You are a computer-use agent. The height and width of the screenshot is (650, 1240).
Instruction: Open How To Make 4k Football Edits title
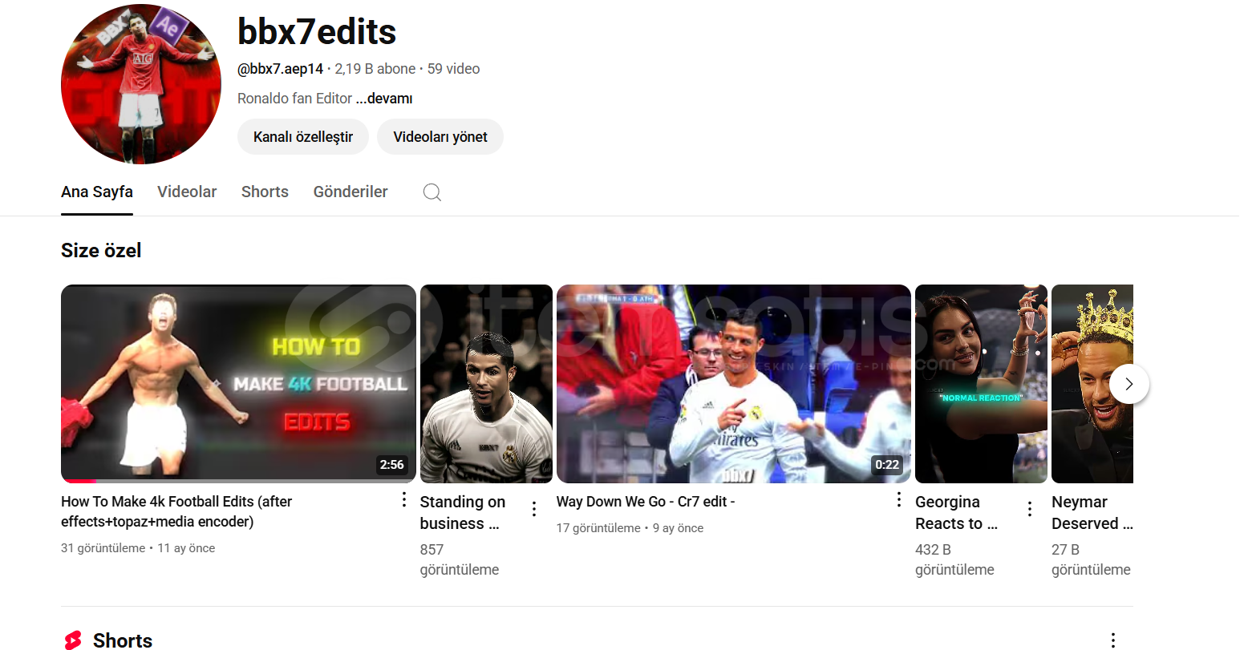pos(176,511)
